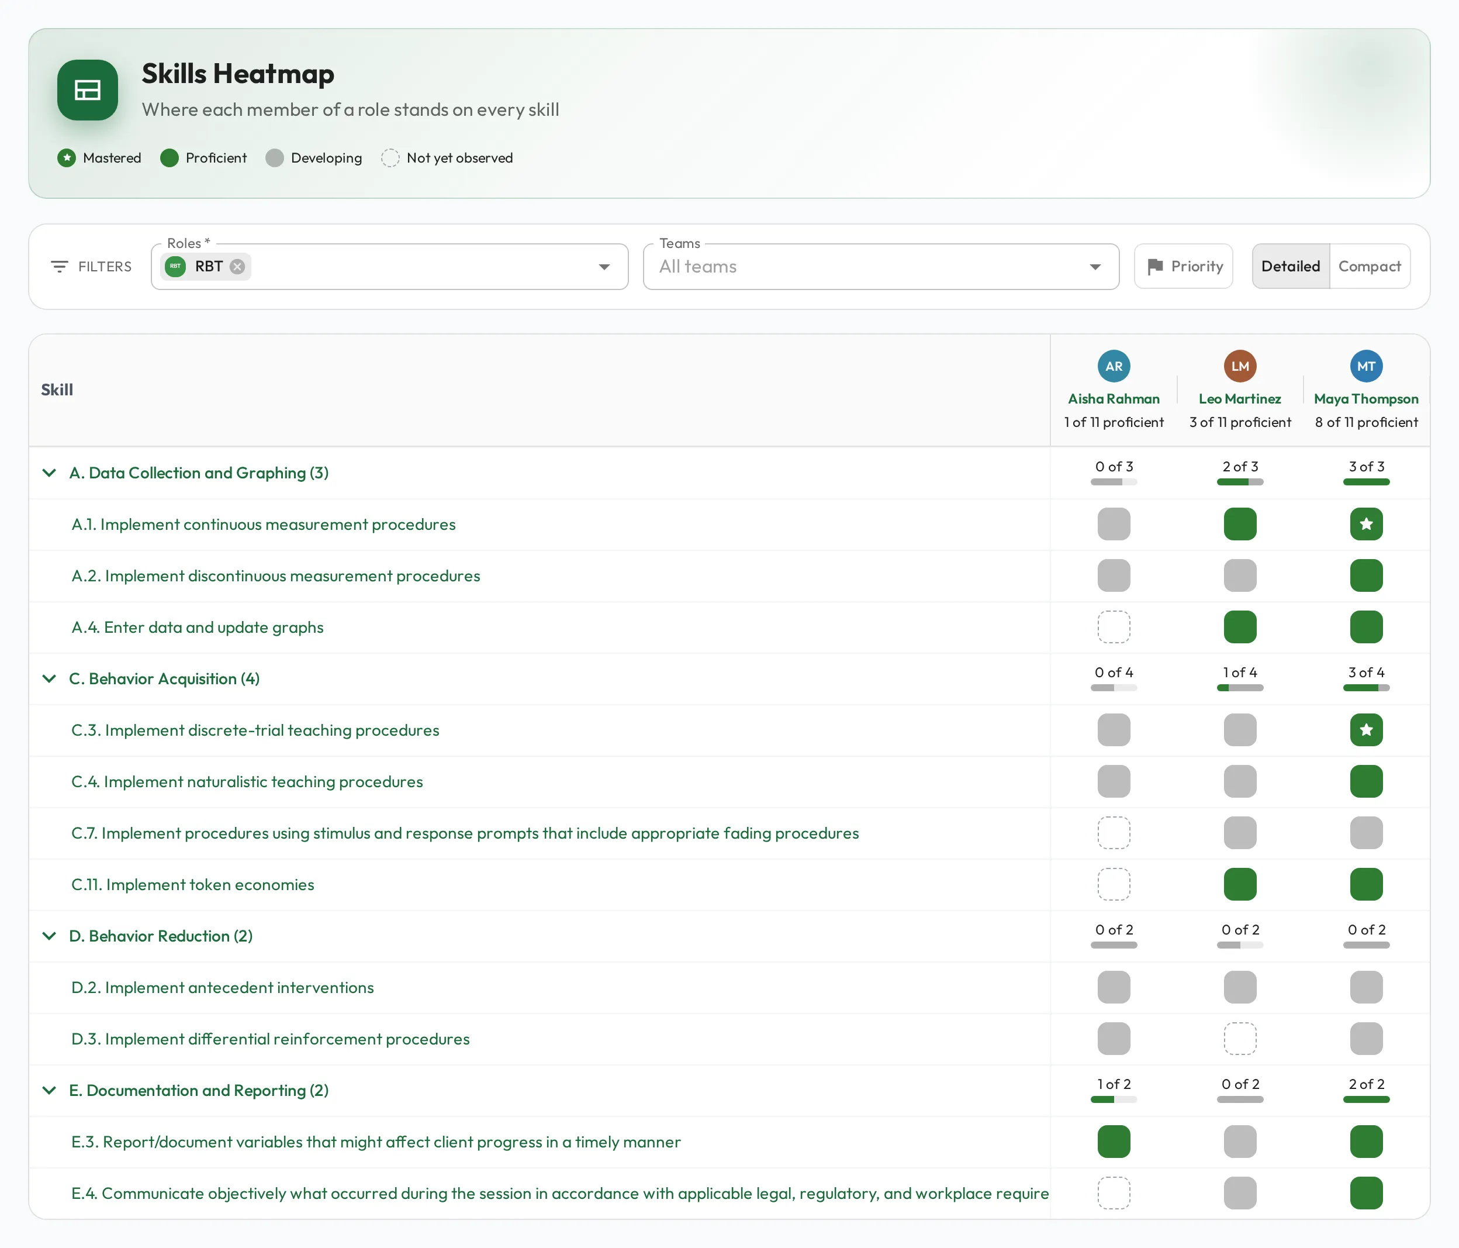Click Aisha Rahman's unobserved cell for C.7

coord(1114,833)
